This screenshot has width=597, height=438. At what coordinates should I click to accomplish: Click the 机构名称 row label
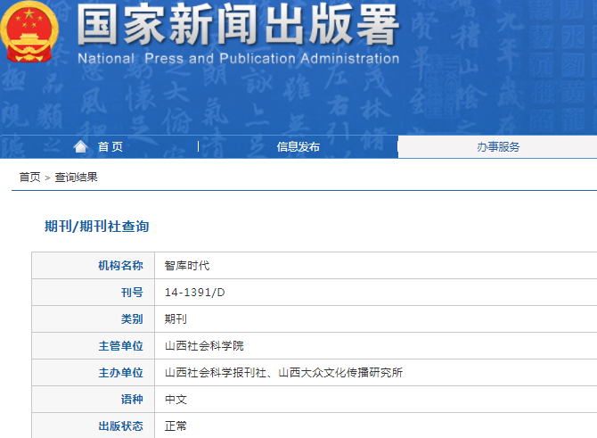pos(120,266)
